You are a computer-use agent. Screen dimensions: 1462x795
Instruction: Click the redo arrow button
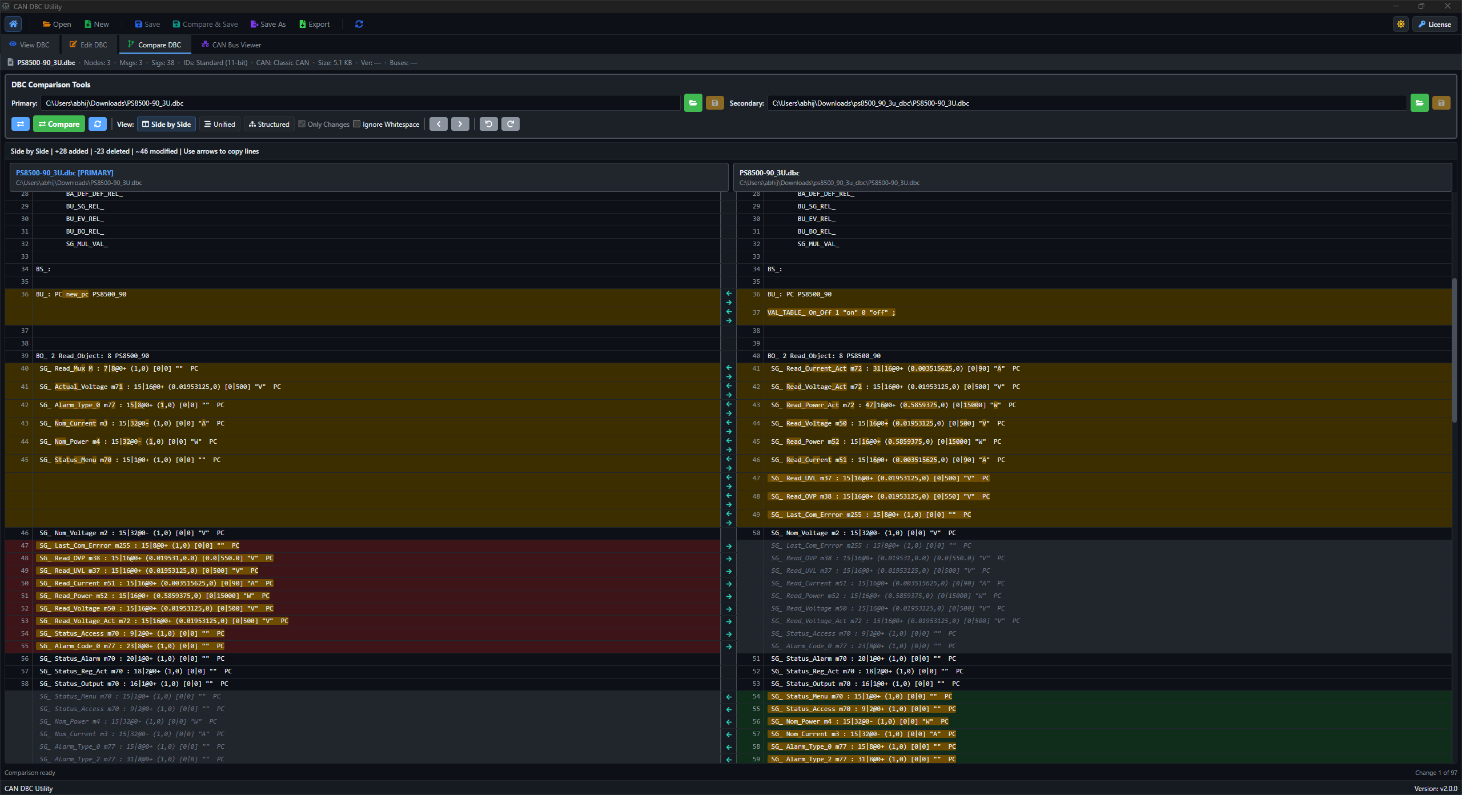[x=511, y=124]
